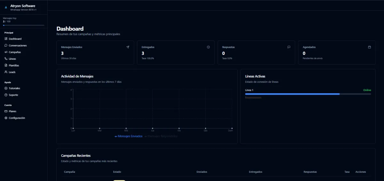
Task: Click the Agendados calendar icon
Action: click(x=369, y=47)
